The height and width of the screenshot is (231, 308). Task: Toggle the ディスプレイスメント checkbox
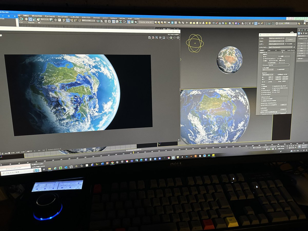pyautogui.click(x=262, y=90)
